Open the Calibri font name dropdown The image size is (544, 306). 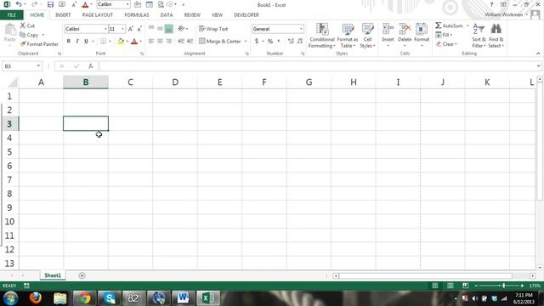tap(105, 29)
